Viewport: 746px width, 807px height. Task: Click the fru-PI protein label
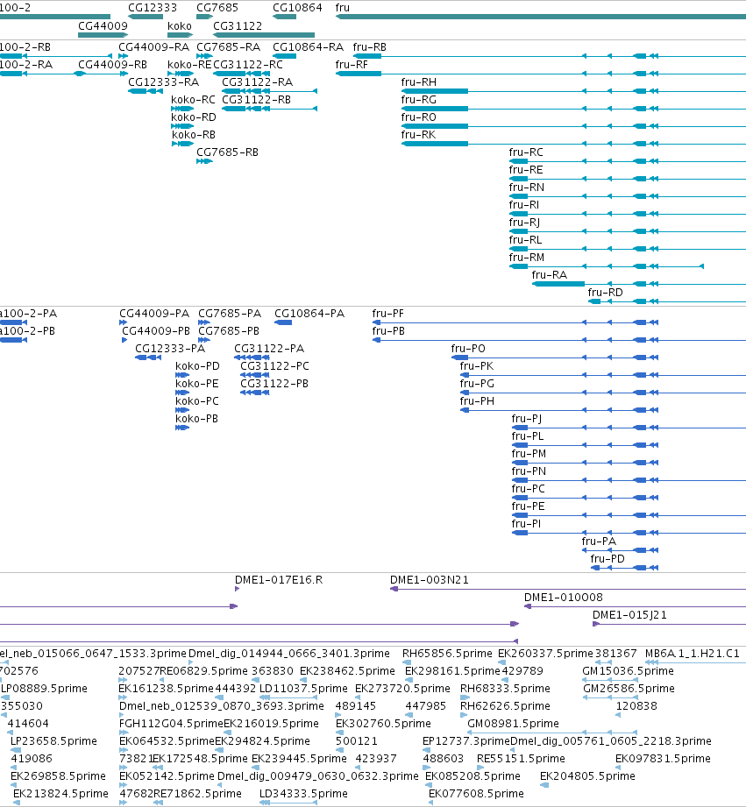526,524
